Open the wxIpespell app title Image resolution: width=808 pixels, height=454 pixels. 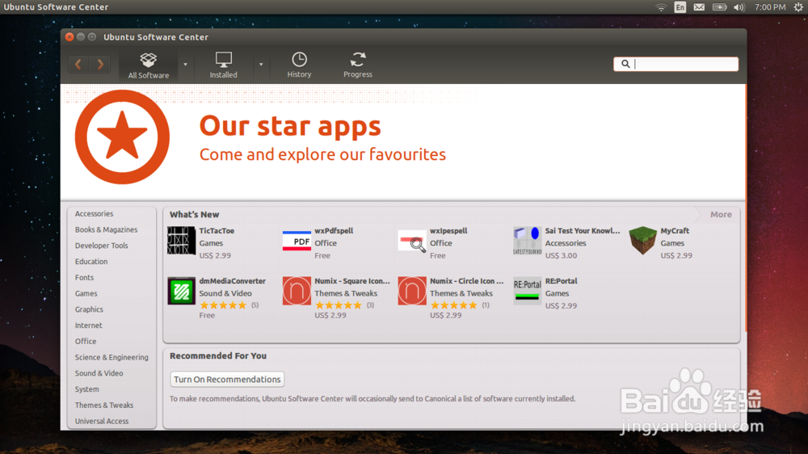448,231
